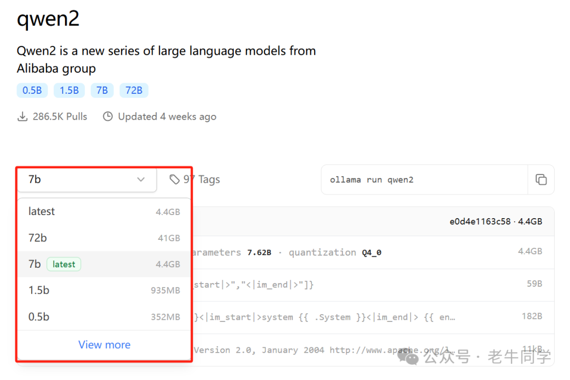The width and height of the screenshot is (570, 380).
Task: Click the 59B size value
Action: (x=534, y=284)
